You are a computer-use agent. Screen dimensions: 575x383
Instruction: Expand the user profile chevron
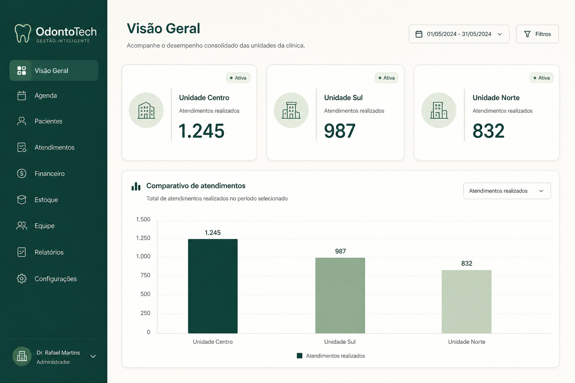(93, 356)
